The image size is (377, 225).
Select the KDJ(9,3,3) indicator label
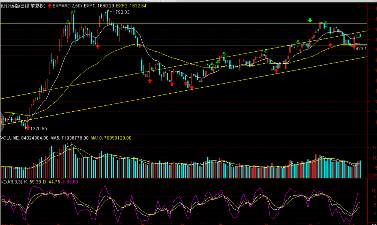click(x=11, y=182)
